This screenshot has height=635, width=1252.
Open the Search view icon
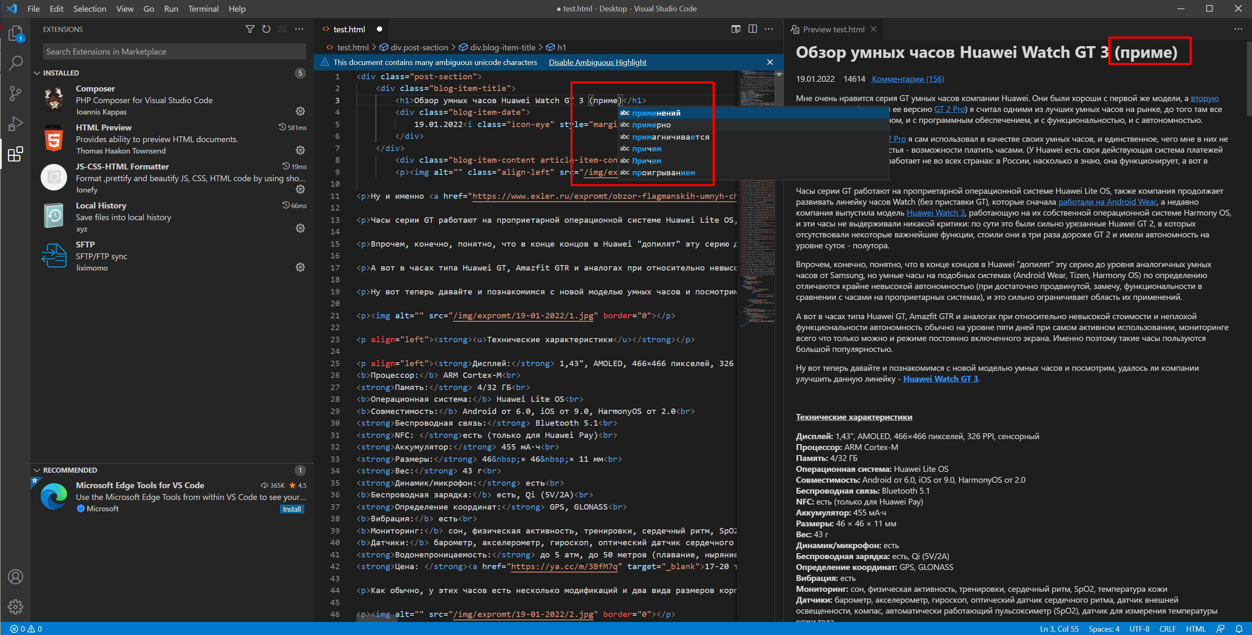15,63
